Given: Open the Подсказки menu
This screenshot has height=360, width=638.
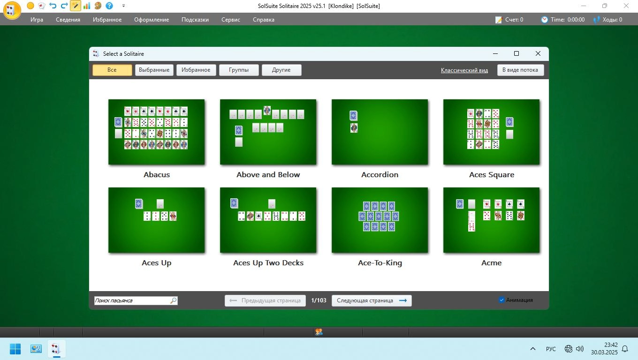Looking at the screenshot, I should (x=195, y=20).
